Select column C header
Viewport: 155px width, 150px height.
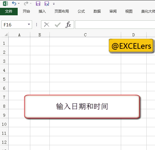pyautogui.click(x=85, y=35)
